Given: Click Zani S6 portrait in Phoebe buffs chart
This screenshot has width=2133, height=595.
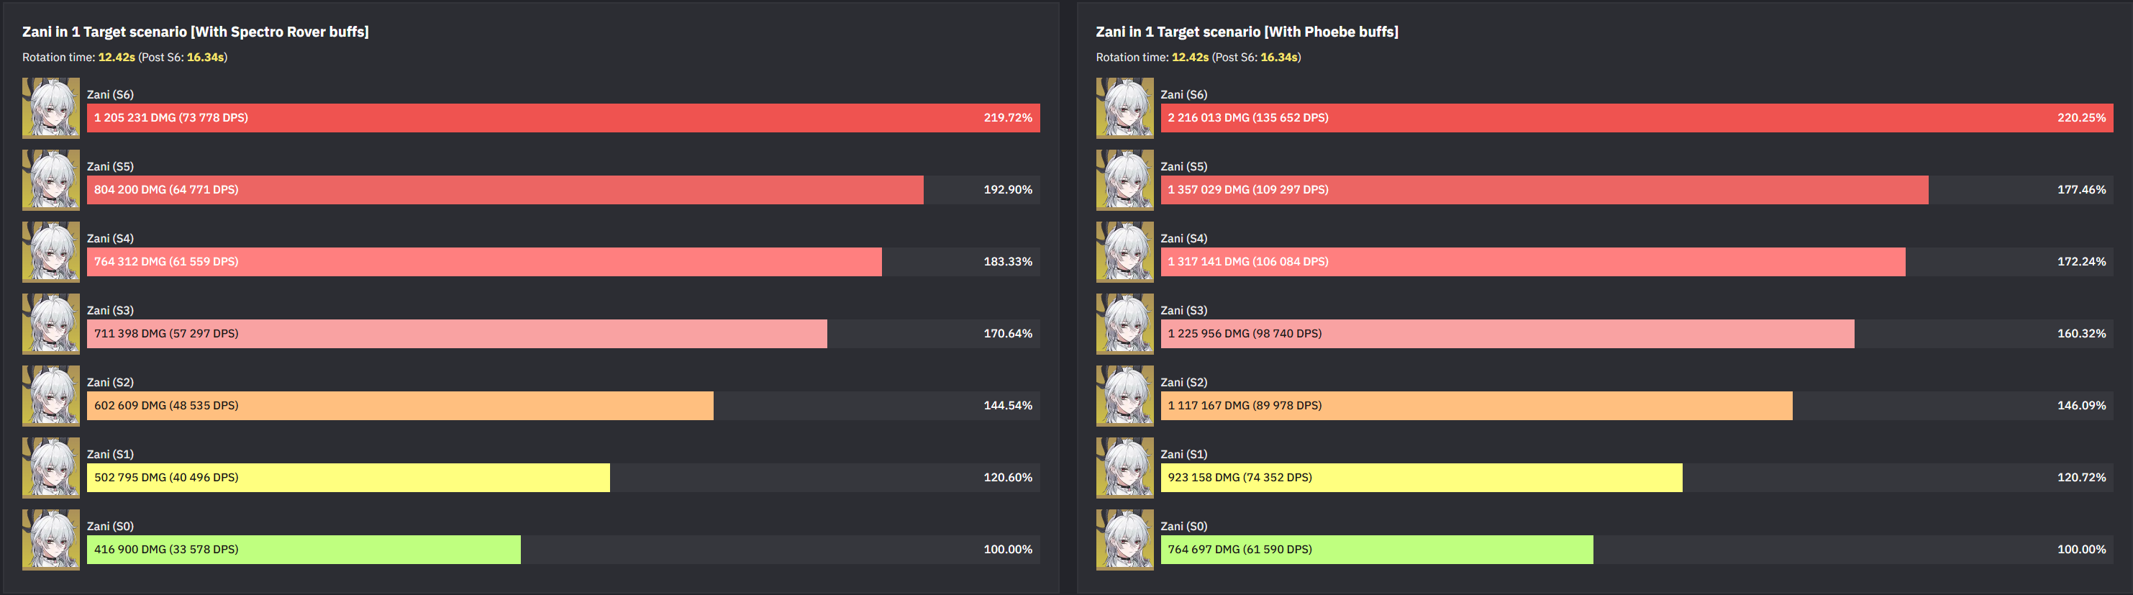Looking at the screenshot, I should point(1124,108).
